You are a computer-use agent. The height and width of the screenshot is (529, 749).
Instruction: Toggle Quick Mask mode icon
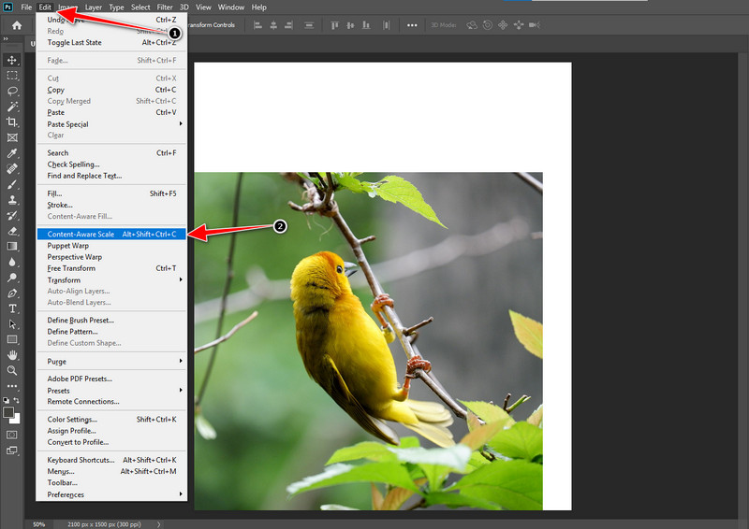(12, 435)
